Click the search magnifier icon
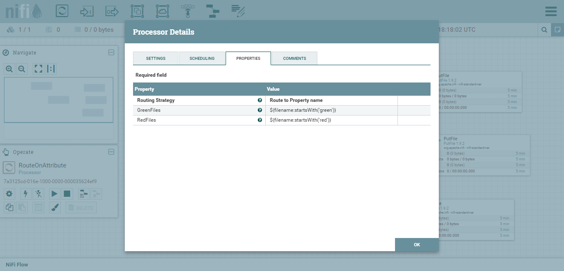 (x=545, y=30)
